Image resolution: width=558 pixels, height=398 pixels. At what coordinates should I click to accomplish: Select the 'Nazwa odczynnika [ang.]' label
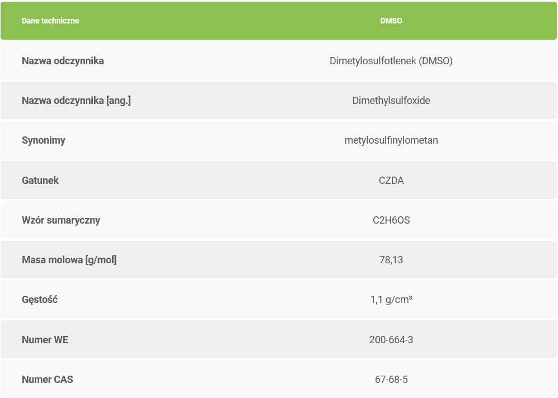point(76,101)
